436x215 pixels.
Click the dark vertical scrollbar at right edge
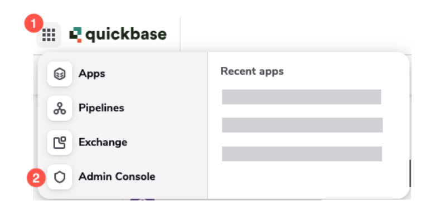tap(410, 174)
